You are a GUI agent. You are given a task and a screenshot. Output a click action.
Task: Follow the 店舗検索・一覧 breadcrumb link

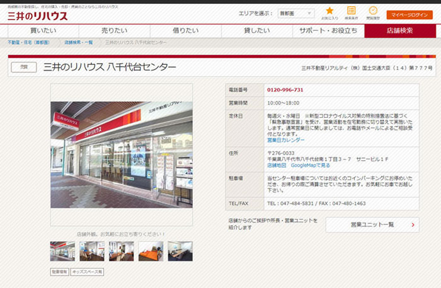click(79, 42)
